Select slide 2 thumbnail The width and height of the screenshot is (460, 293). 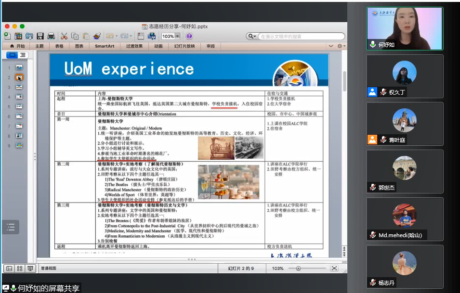(19, 77)
